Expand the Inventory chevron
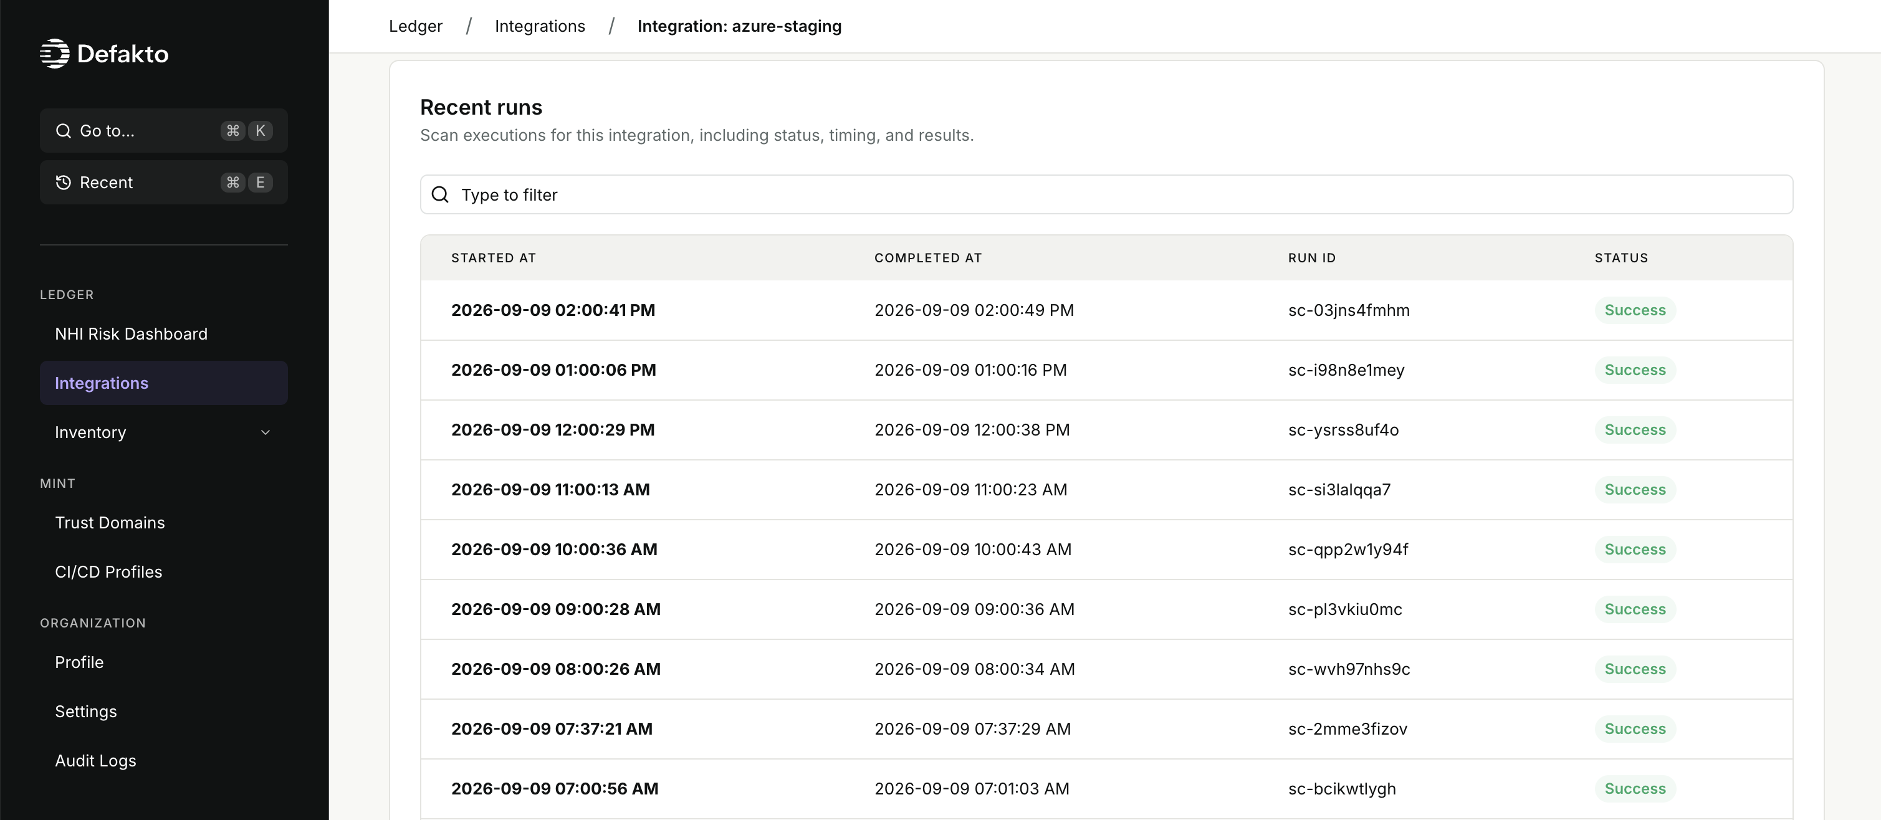The height and width of the screenshot is (820, 1881). point(266,432)
